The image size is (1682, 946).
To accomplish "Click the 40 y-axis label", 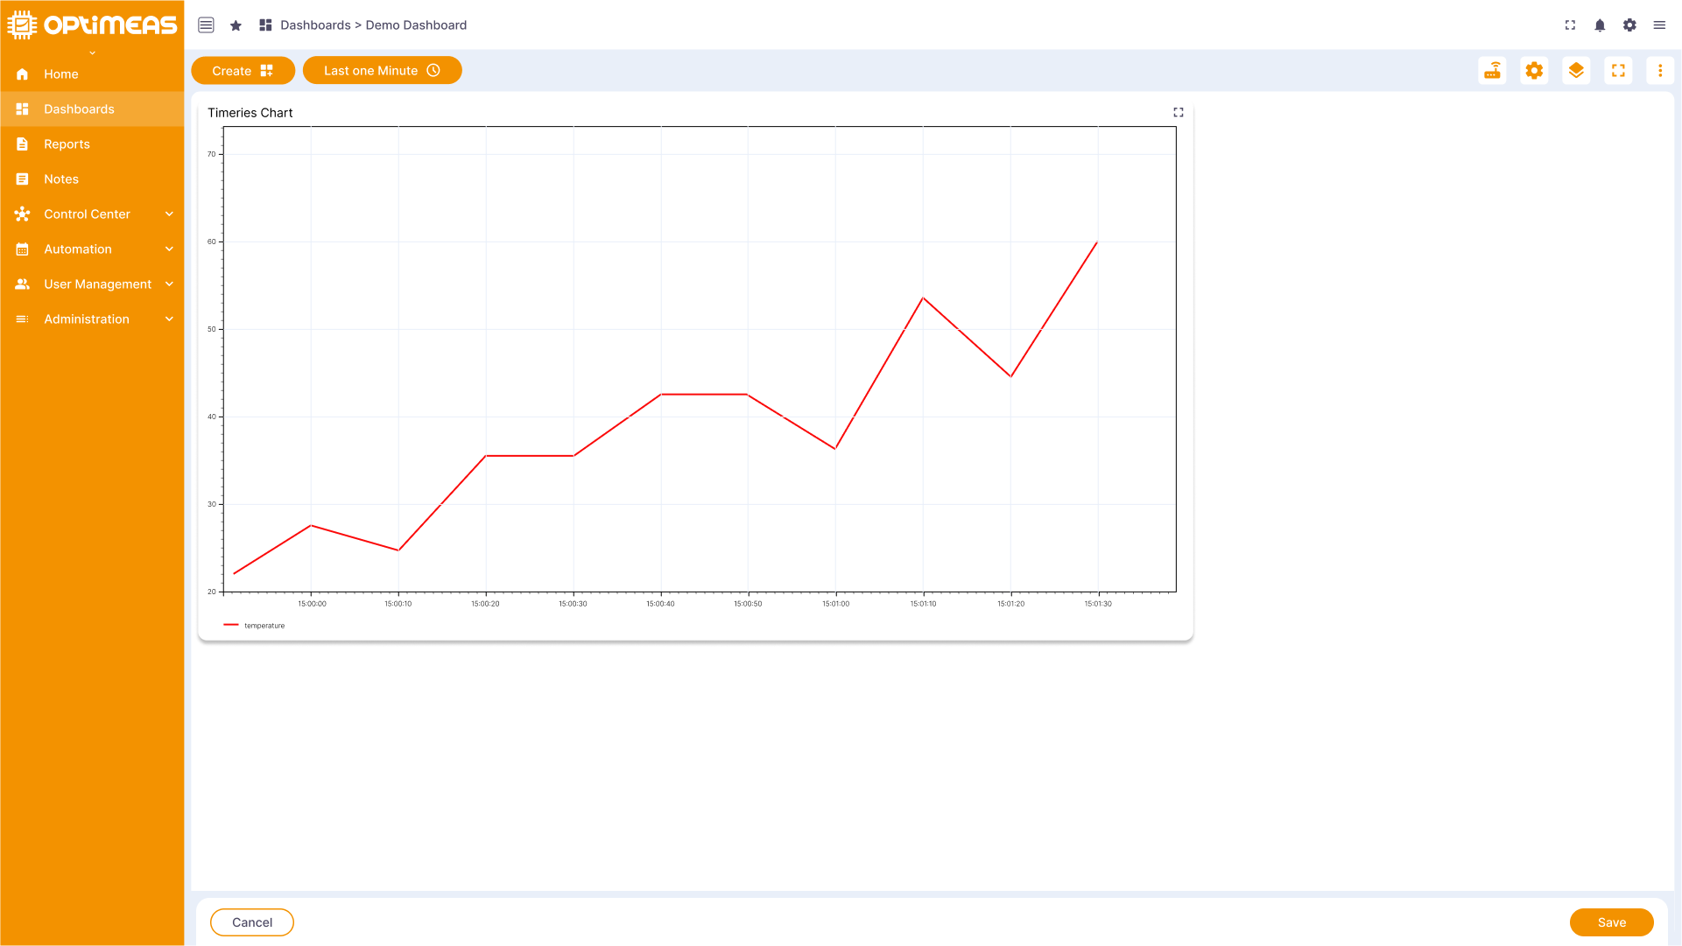I will point(211,417).
